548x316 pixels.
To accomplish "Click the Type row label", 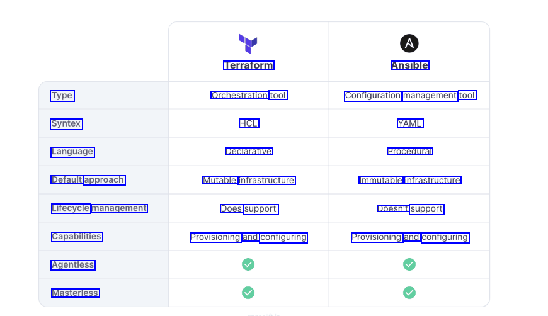I will [x=62, y=96].
